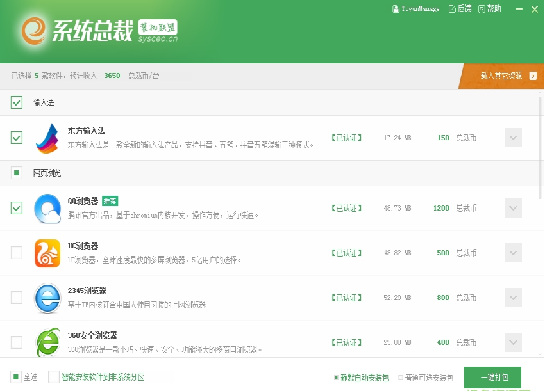Click the 网页浏览 category header label
Viewport: 545px width, 391px height.
pos(47,173)
